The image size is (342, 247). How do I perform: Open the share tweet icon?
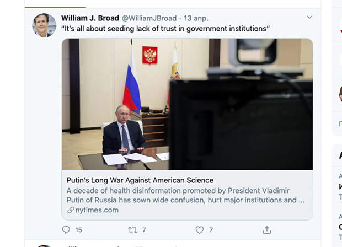coord(267,230)
